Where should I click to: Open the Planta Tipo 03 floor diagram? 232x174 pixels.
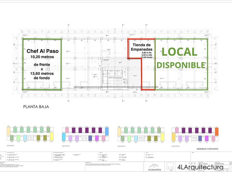[141, 134]
